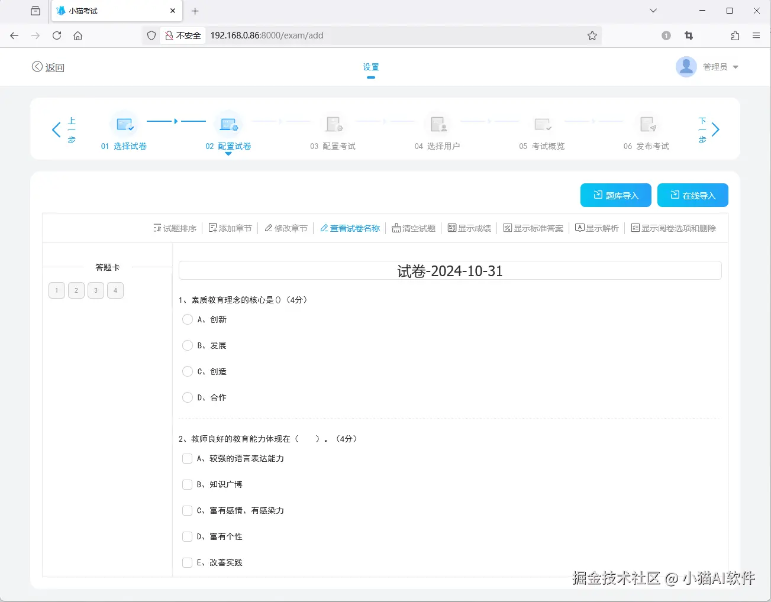Select radio option A 创新 for question 1
This screenshot has height=602, width=771.
click(188, 319)
